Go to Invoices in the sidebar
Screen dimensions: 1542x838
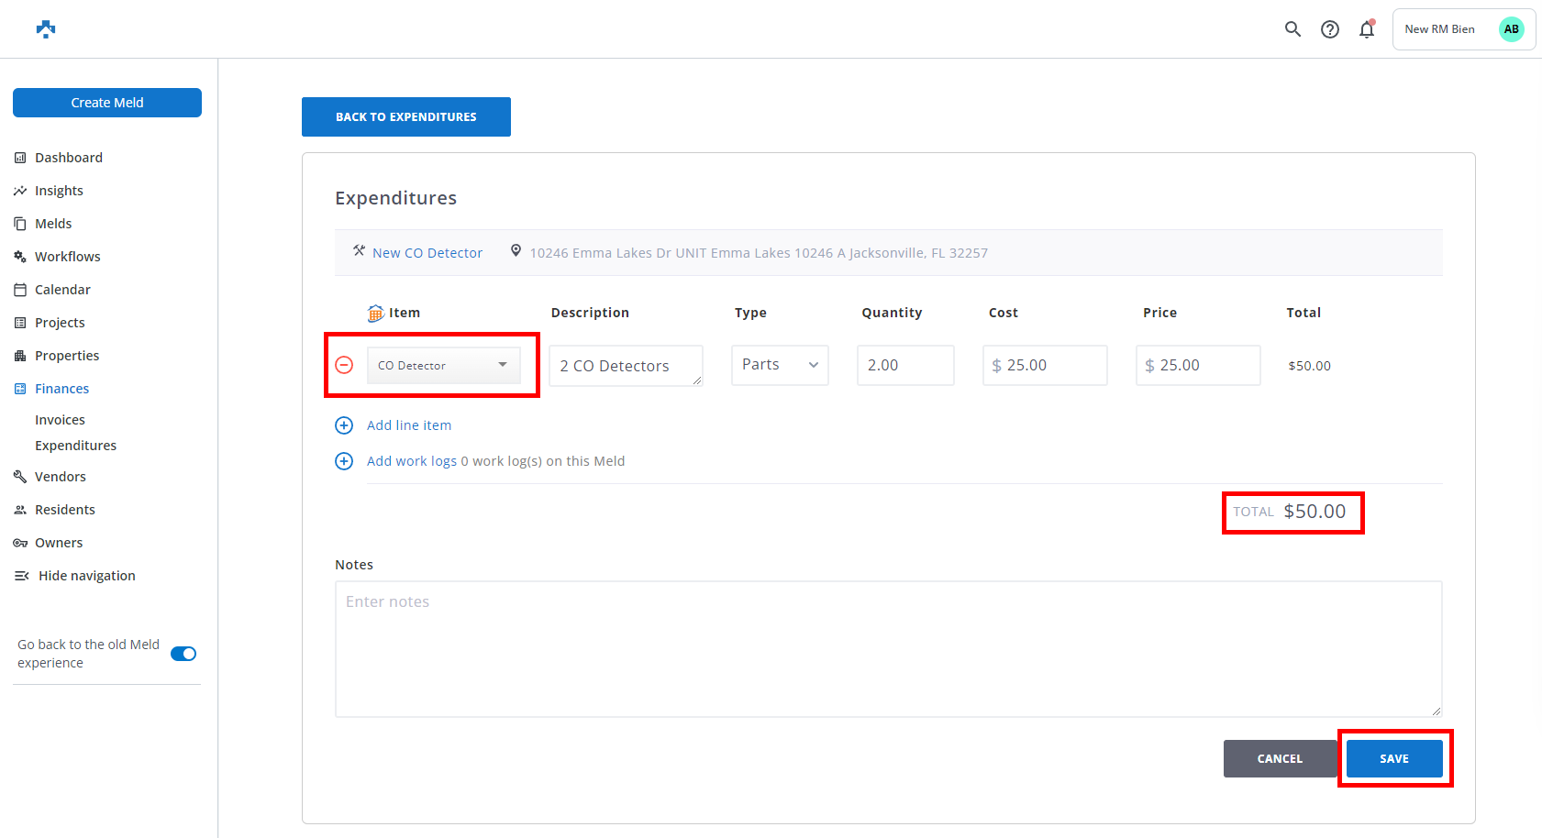(x=60, y=420)
